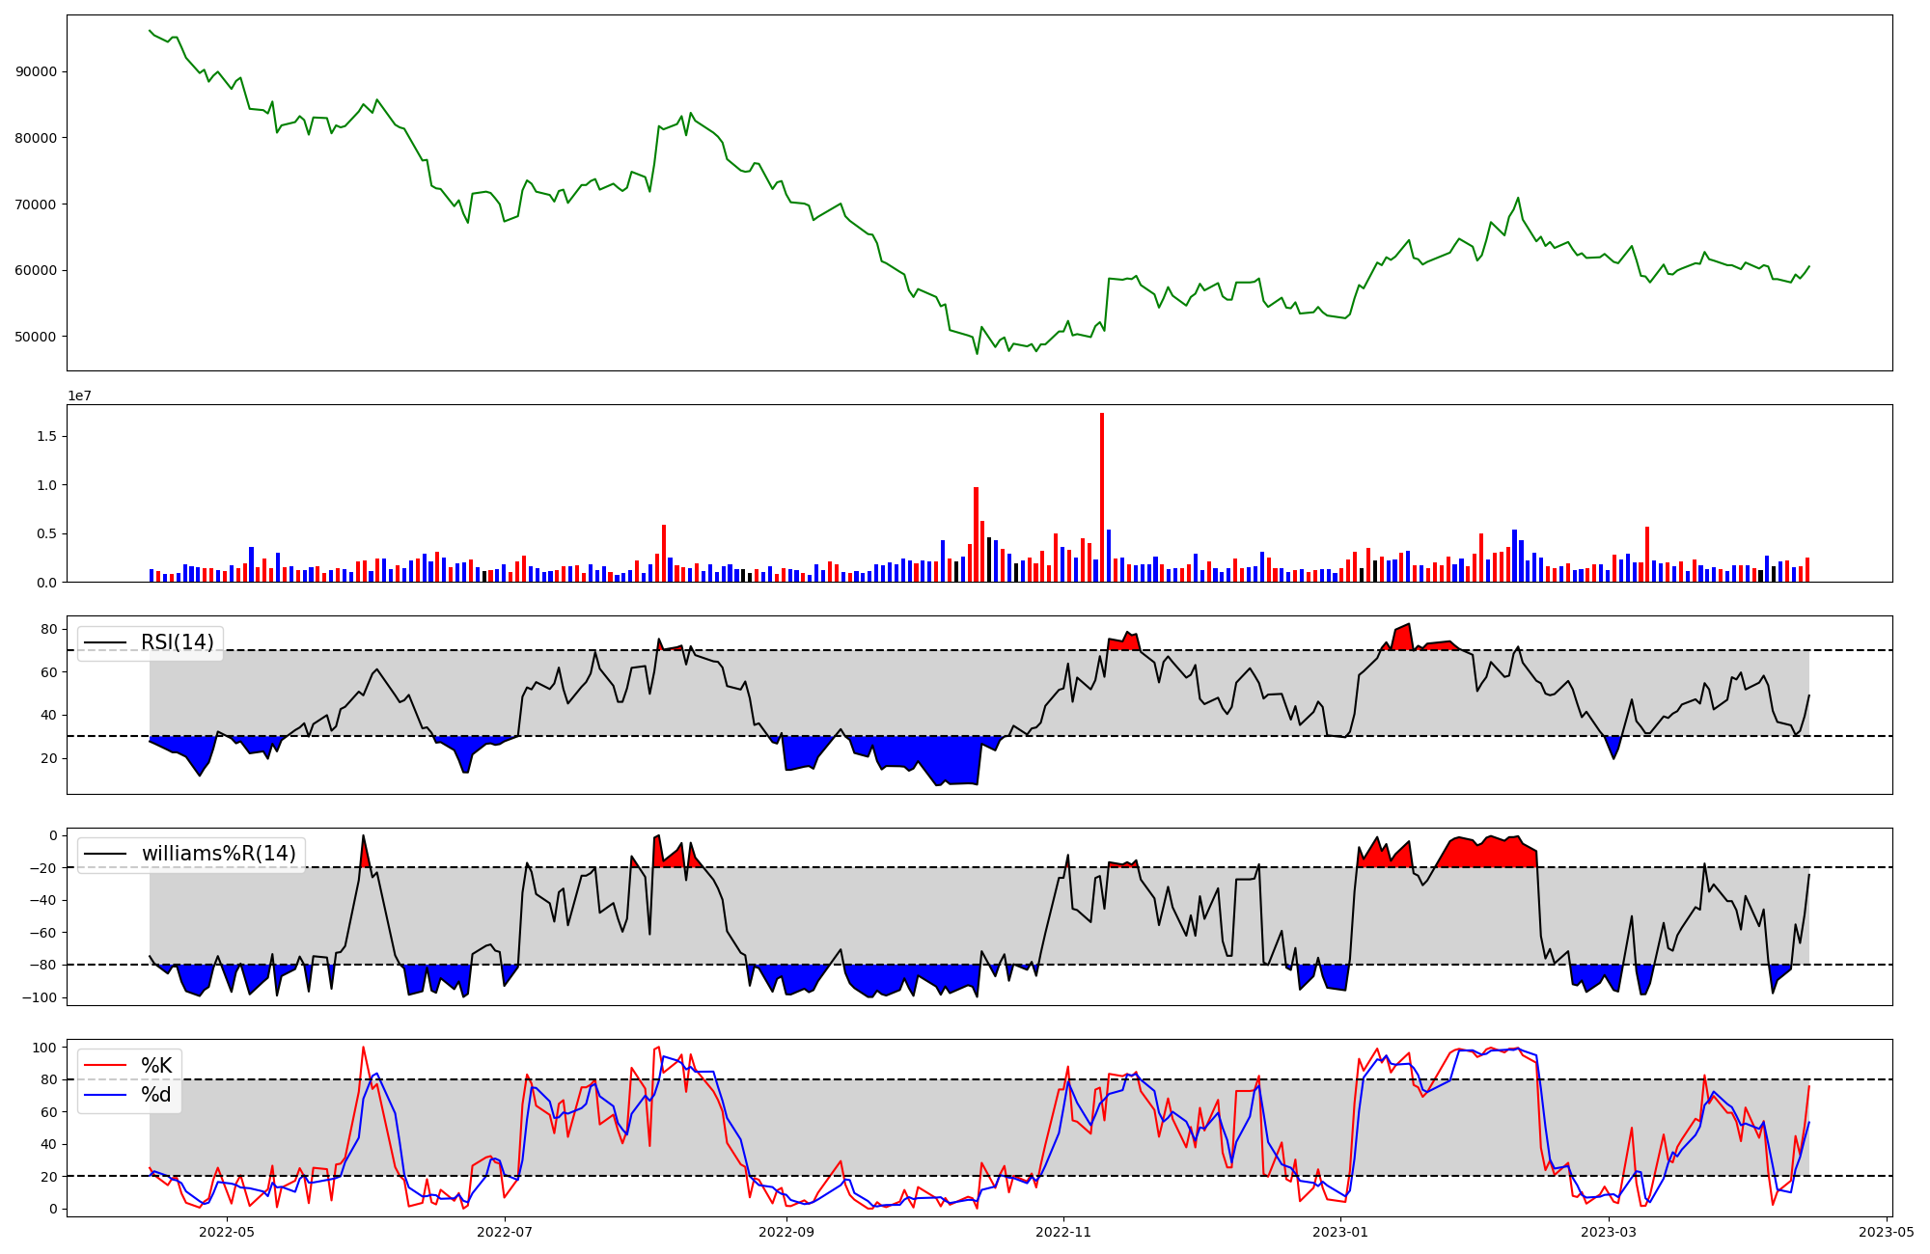Image resolution: width=1930 pixels, height=1254 pixels.
Task: Click the 50000 price axis tick label
Action: tap(37, 337)
